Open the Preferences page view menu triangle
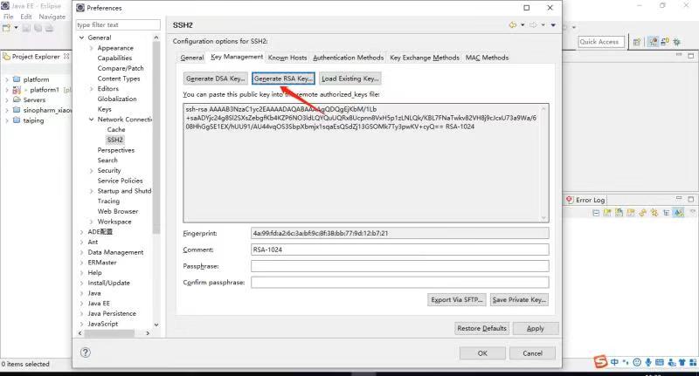This screenshot has height=376, width=699. point(553,25)
